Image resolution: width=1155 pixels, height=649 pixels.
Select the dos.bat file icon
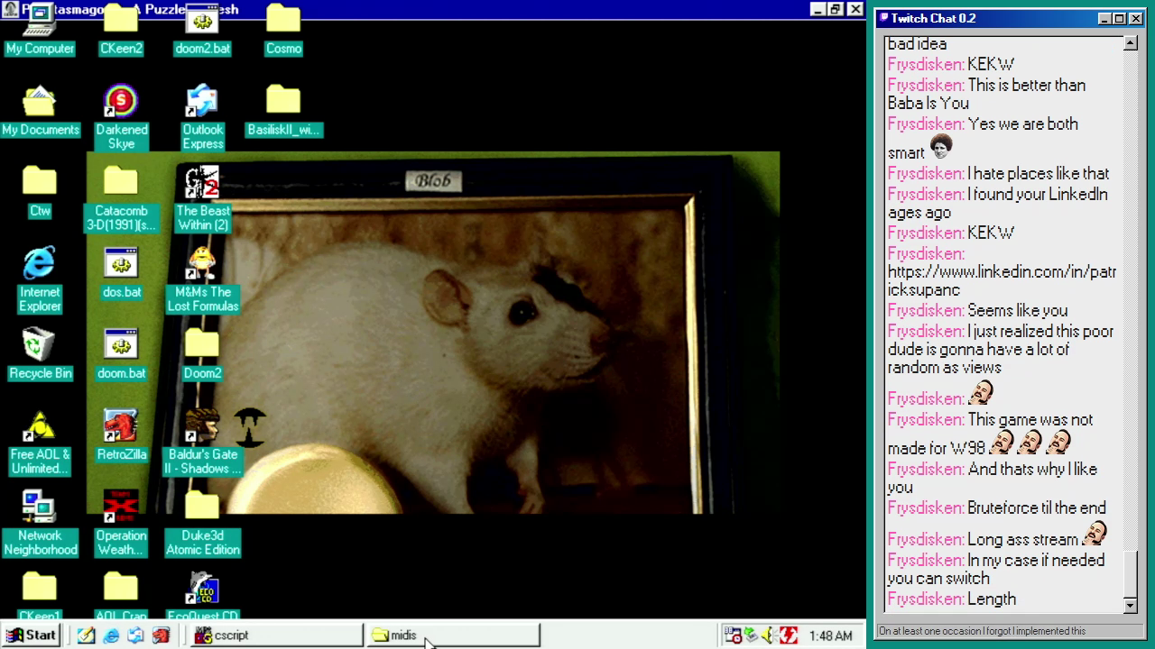[121, 273]
